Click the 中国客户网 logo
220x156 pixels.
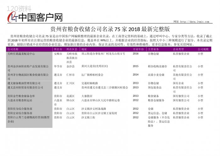tap(35, 17)
